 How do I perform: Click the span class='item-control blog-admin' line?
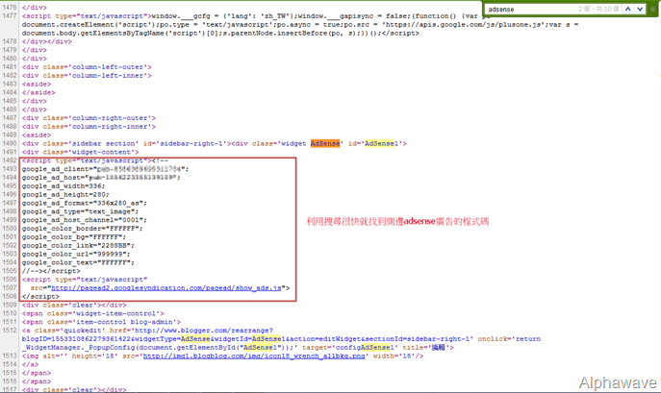pos(101,322)
